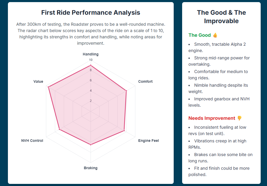Click the Value axis label
The image size is (267, 186).
(38, 81)
